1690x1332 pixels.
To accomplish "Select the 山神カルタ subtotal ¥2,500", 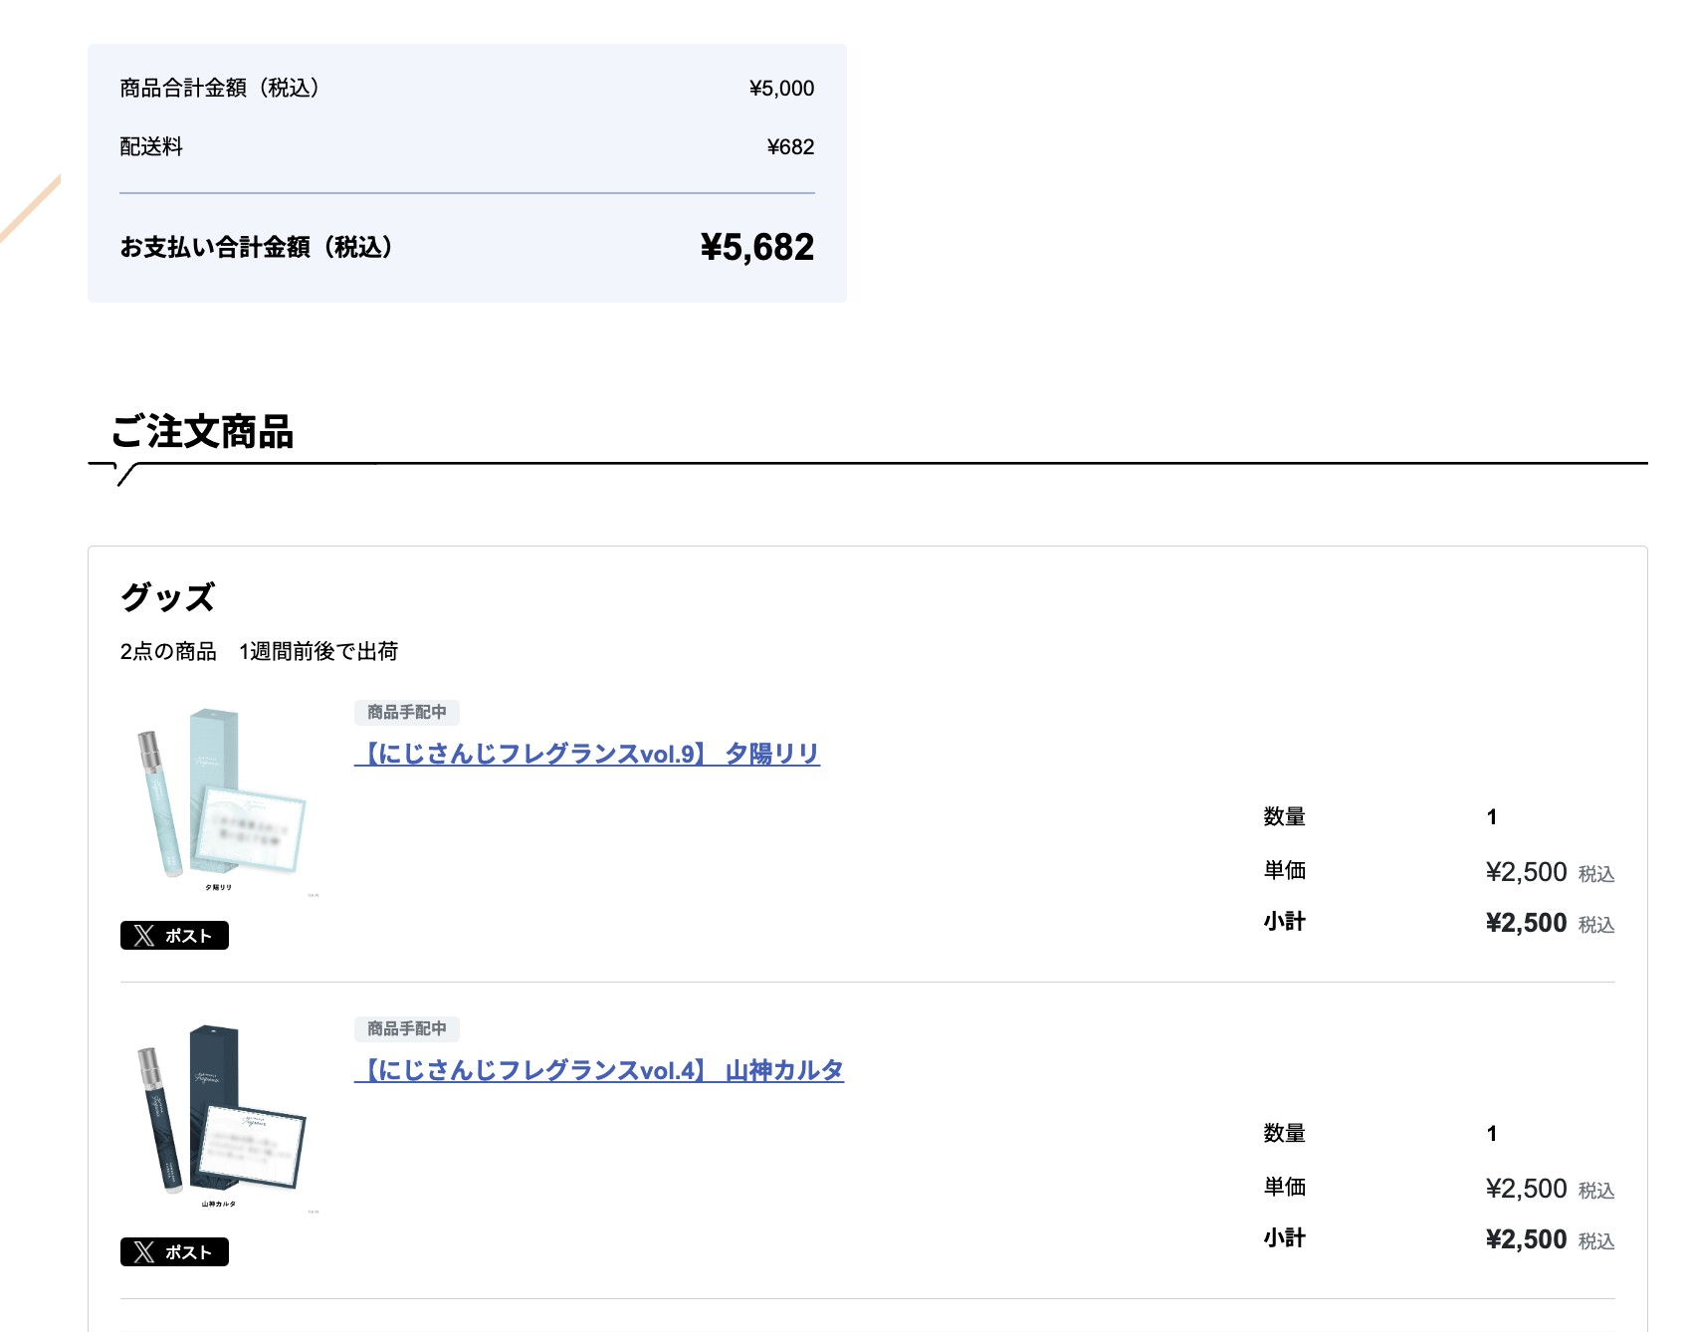I will pos(1526,1239).
